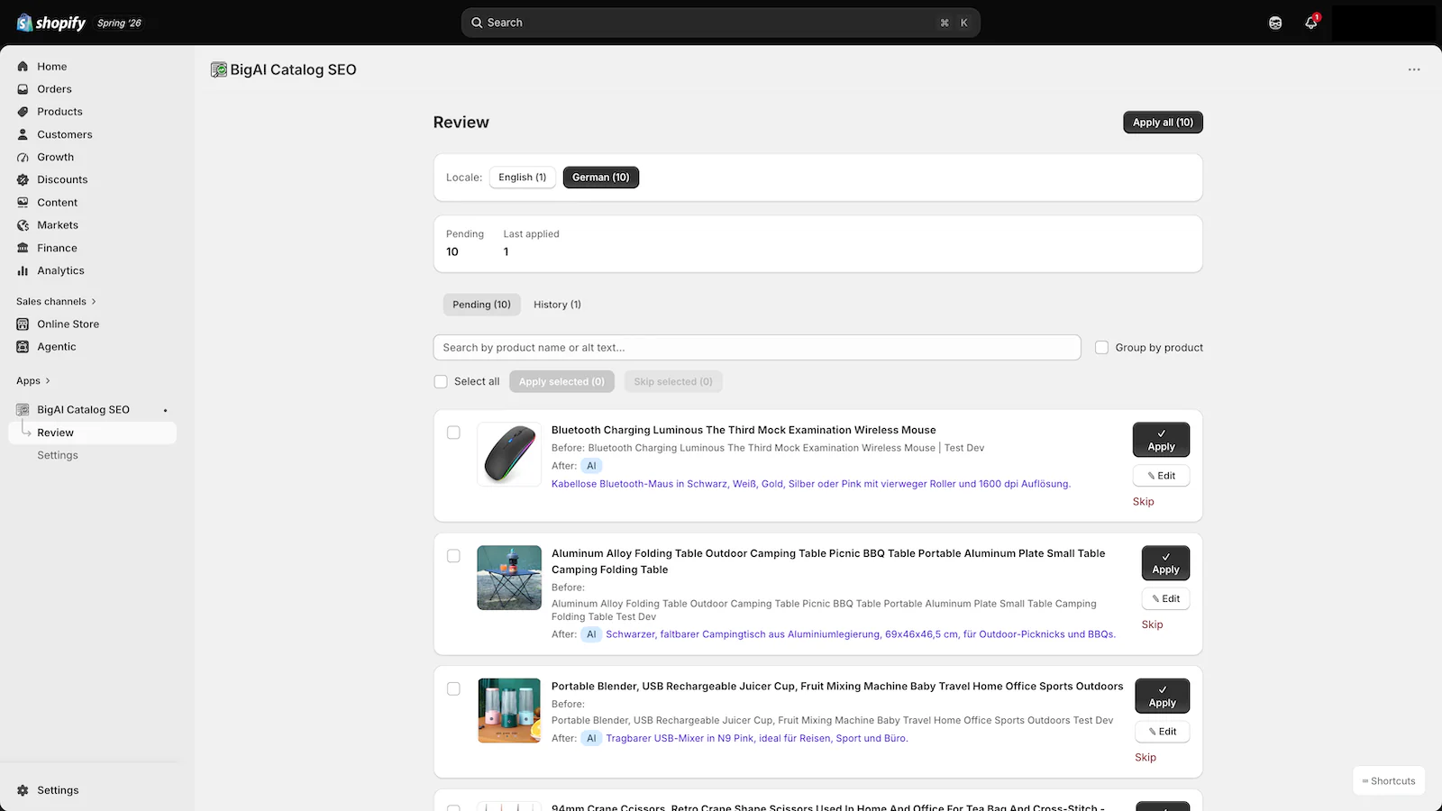The height and width of the screenshot is (811, 1442).
Task: Edit the Portable Blender alt text
Action: click(x=1162, y=732)
